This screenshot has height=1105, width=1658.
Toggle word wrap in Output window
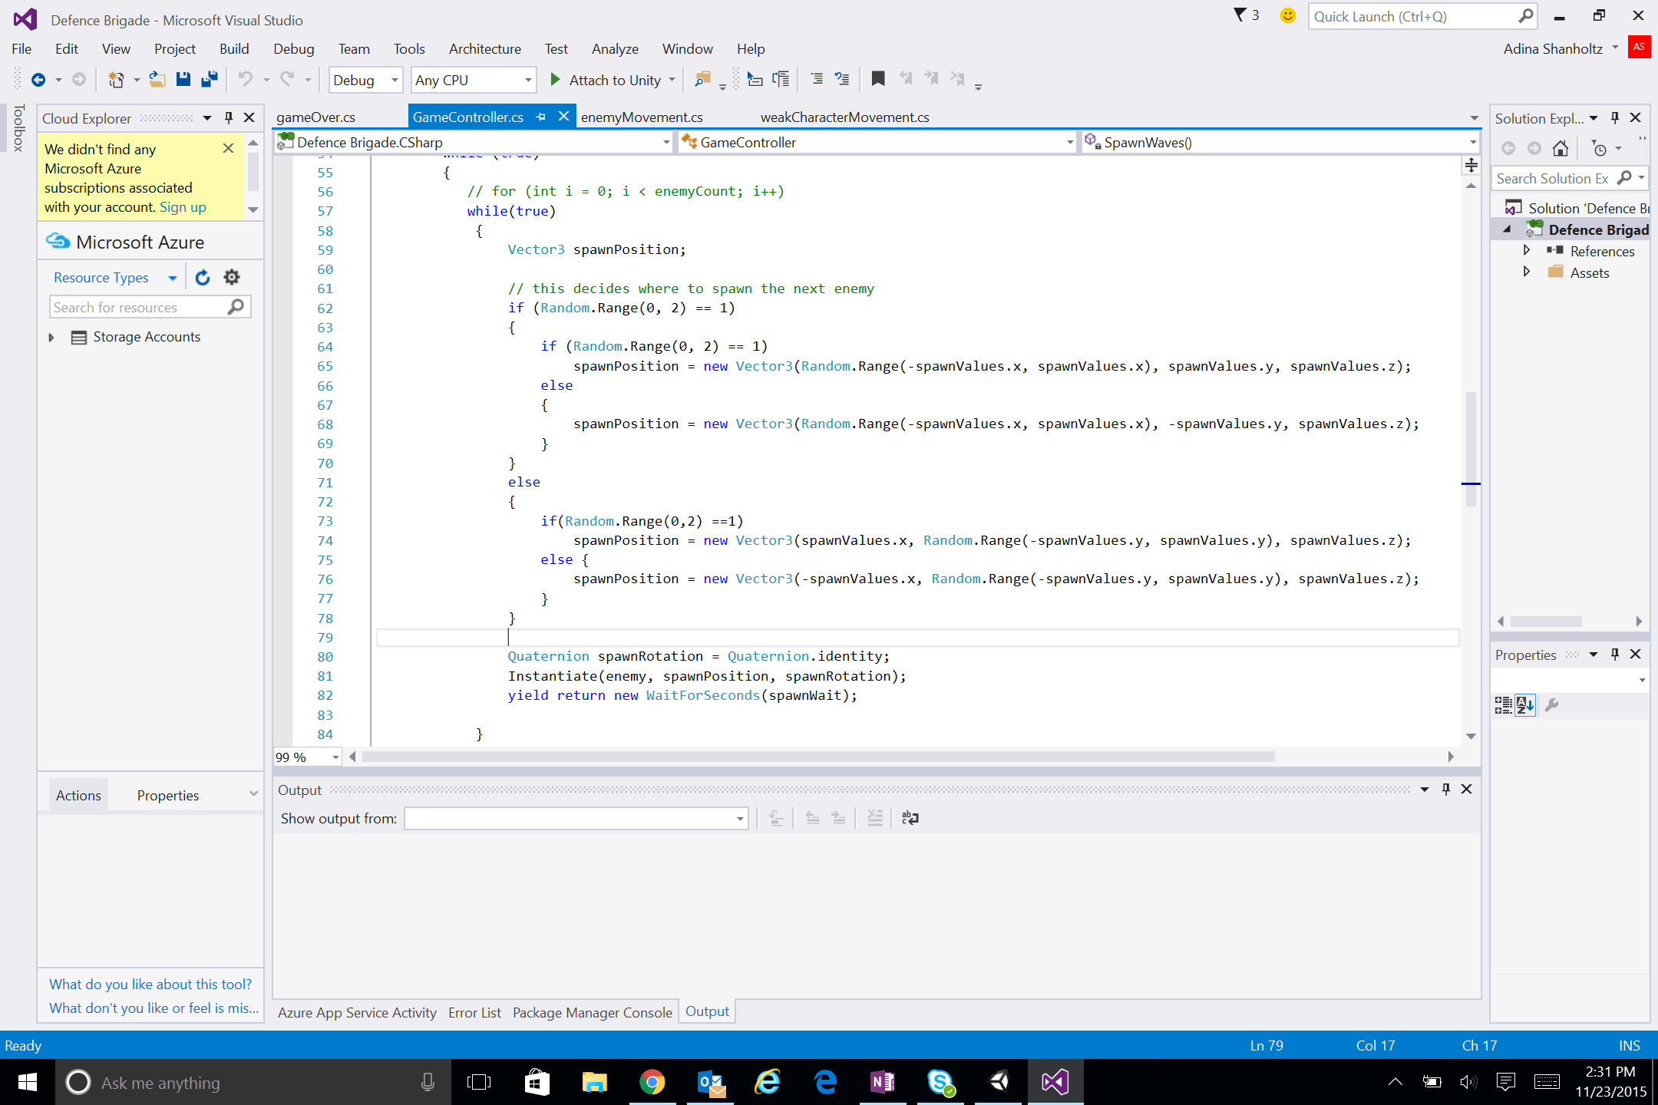[910, 818]
